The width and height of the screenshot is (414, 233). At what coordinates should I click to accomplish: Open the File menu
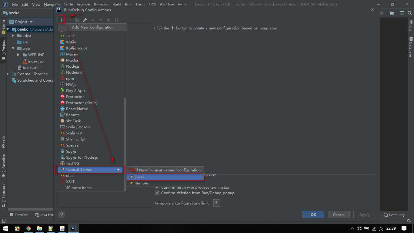click(x=15, y=4)
